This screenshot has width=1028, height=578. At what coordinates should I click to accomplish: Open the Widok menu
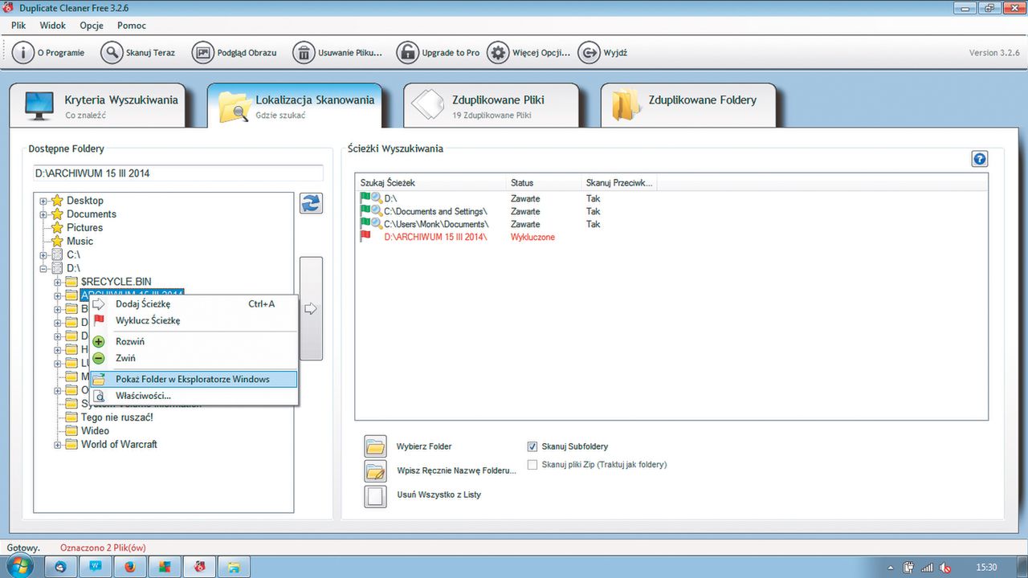tap(53, 25)
